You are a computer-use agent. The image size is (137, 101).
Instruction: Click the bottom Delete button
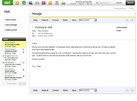coord(65,90)
